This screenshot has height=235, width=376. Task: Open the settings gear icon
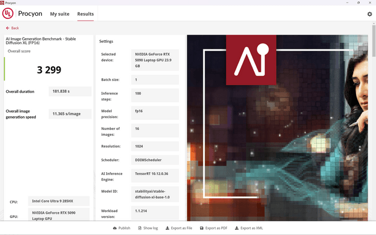(370, 14)
